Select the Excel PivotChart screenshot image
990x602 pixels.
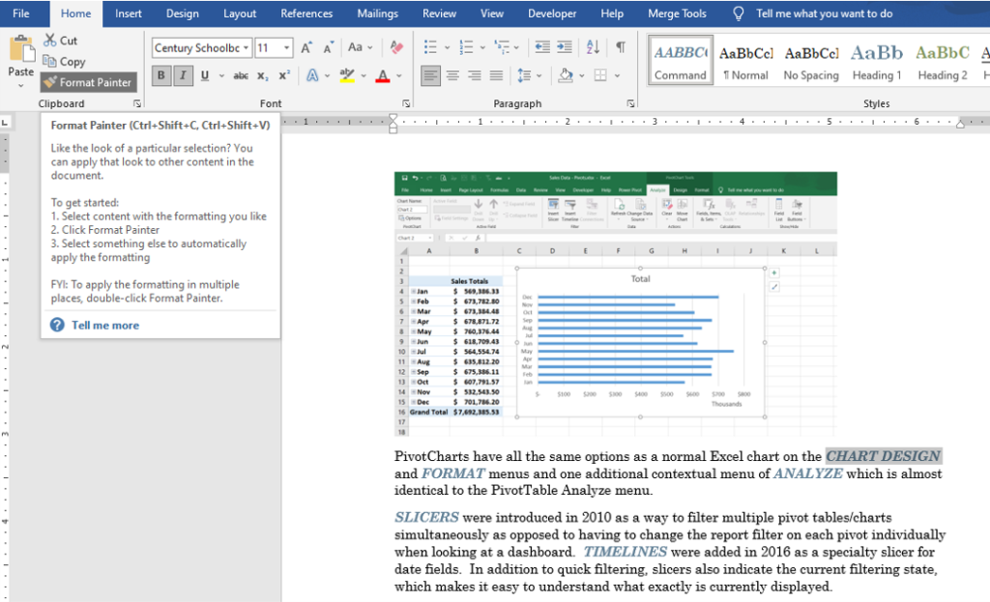616,303
